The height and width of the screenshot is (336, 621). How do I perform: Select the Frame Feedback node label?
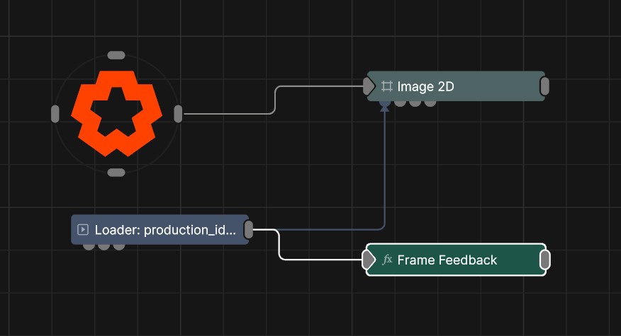click(447, 260)
